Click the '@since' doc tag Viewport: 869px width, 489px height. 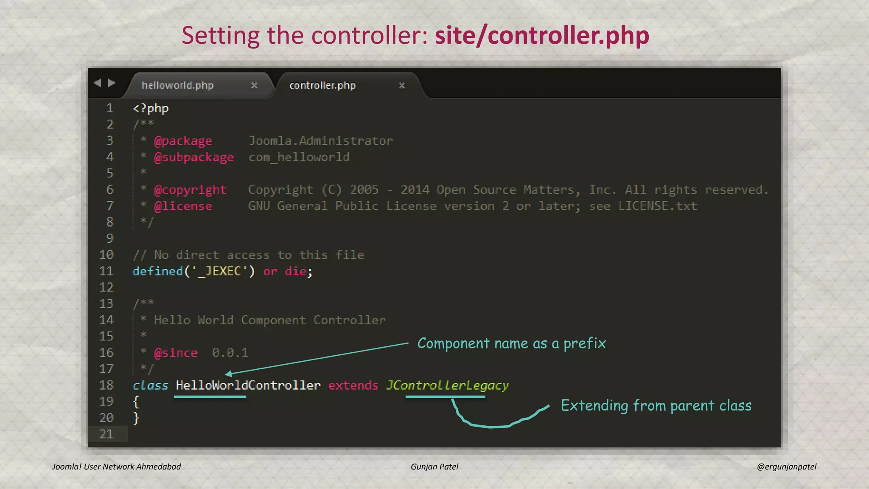click(176, 353)
